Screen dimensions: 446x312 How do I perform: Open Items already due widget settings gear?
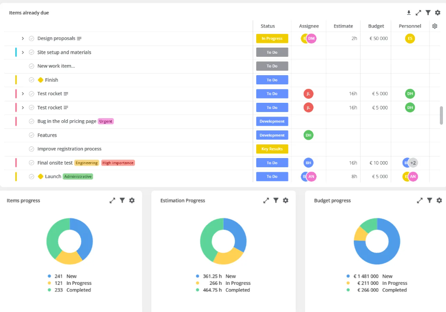pyautogui.click(x=437, y=12)
